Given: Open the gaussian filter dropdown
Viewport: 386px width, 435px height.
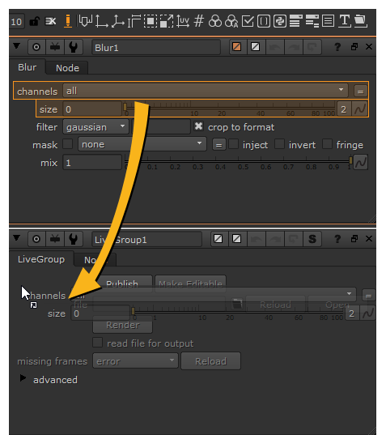Looking at the screenshot, I should coord(95,127).
